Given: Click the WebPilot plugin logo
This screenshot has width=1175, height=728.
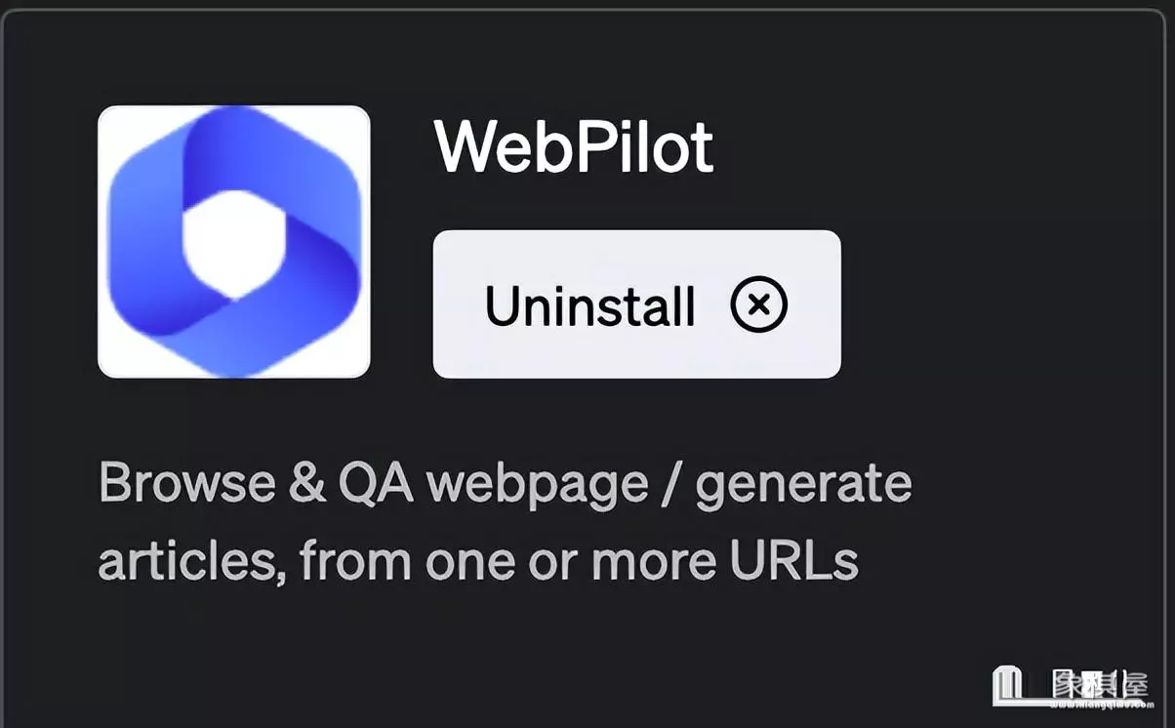Looking at the screenshot, I should [234, 241].
